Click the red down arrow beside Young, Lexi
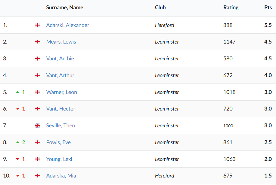 18,159
